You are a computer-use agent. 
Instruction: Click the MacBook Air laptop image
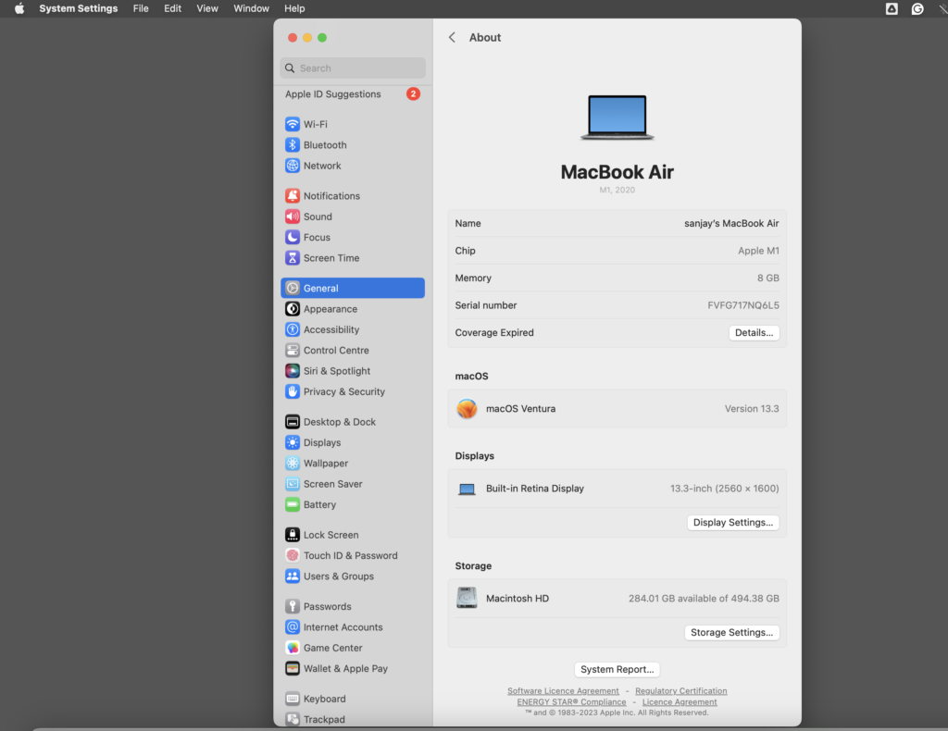click(x=617, y=118)
